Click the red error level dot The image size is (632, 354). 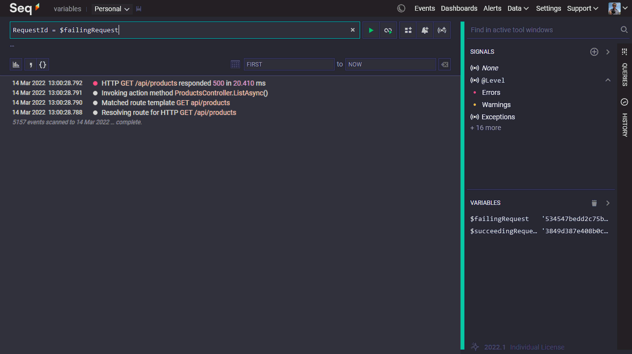(95, 83)
